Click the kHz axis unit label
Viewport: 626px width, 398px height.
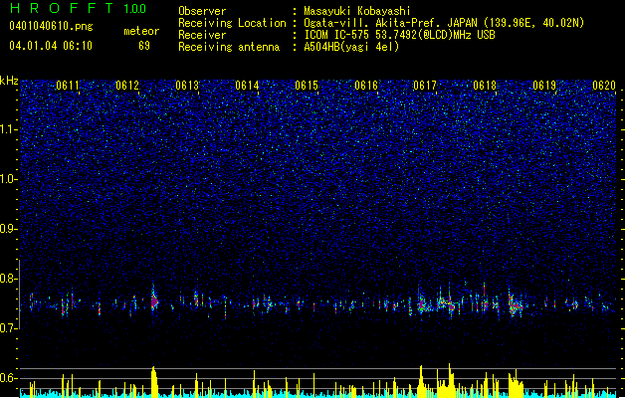[9, 81]
